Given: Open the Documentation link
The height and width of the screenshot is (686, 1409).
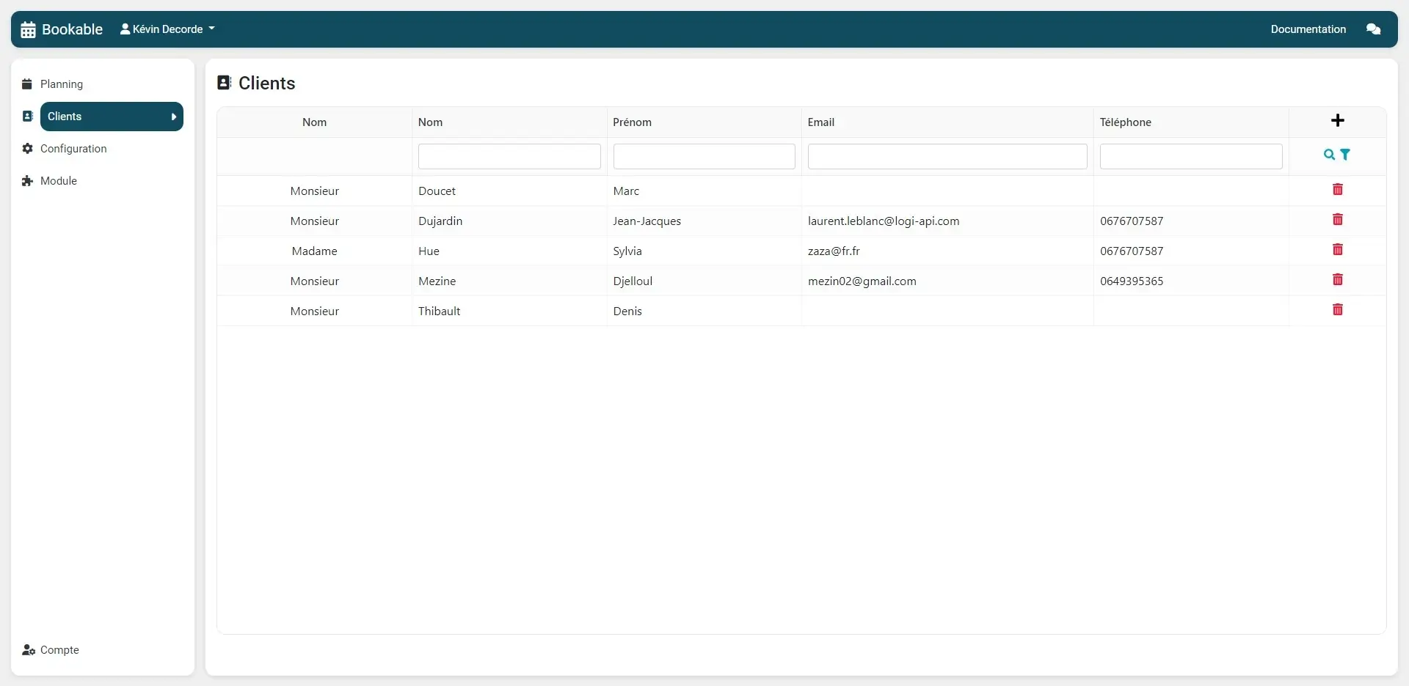Looking at the screenshot, I should (x=1308, y=29).
